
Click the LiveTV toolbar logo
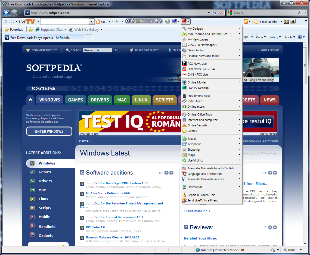(27, 21)
